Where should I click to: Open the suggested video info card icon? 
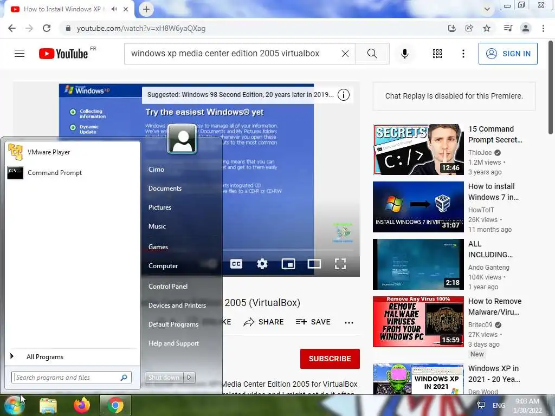click(x=343, y=95)
